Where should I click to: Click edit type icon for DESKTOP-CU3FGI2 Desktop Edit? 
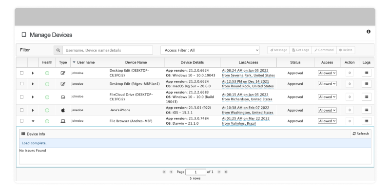click(x=63, y=73)
